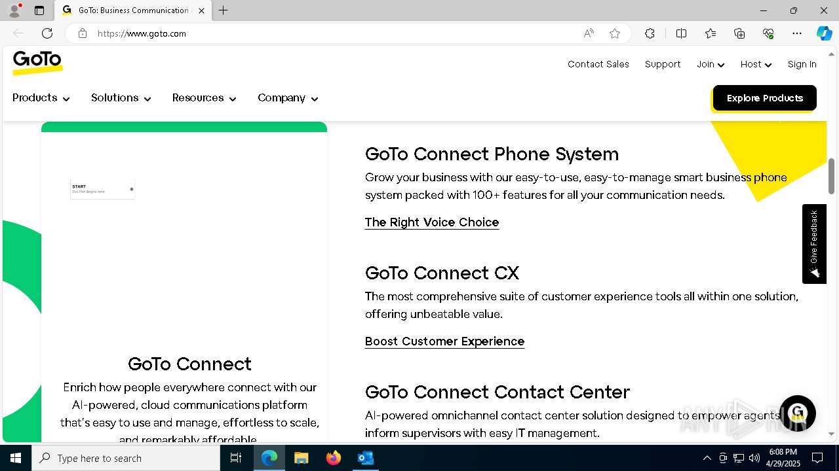This screenshot has height=471, width=839.
Task: Click the Edge taskbar icon
Action: (269, 458)
